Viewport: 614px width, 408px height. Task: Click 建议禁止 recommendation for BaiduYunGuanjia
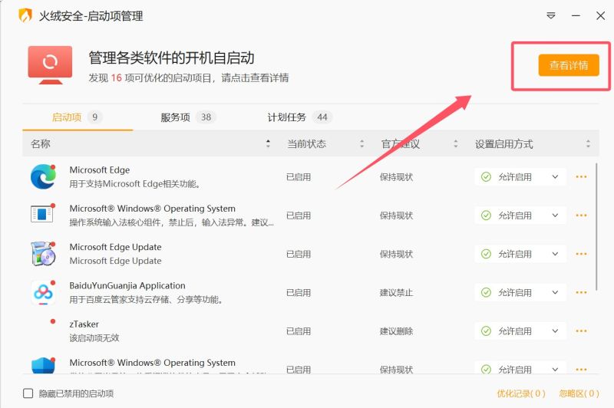[x=396, y=292]
